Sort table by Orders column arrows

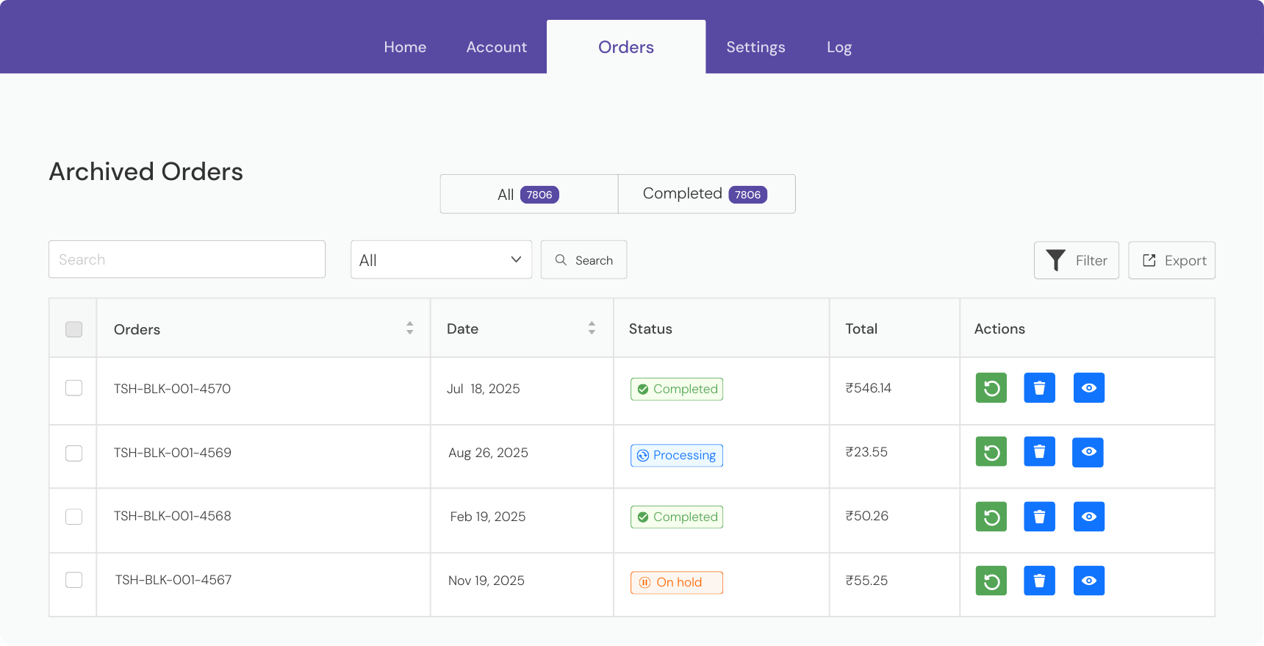tap(409, 329)
